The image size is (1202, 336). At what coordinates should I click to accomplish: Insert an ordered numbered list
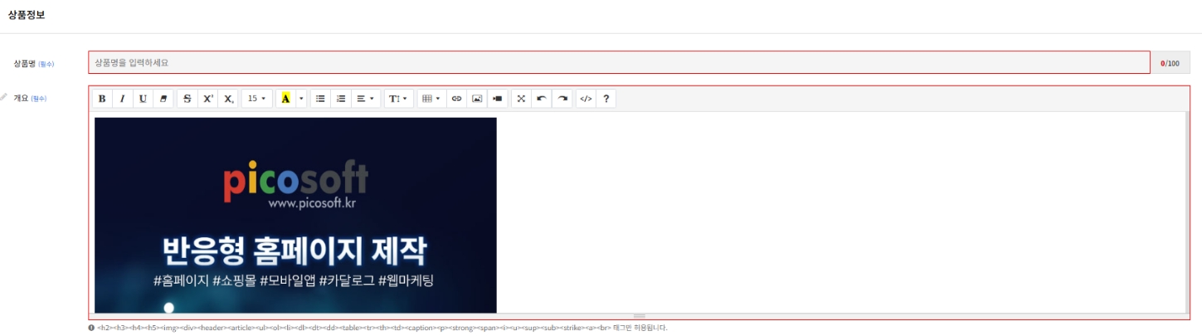[341, 99]
